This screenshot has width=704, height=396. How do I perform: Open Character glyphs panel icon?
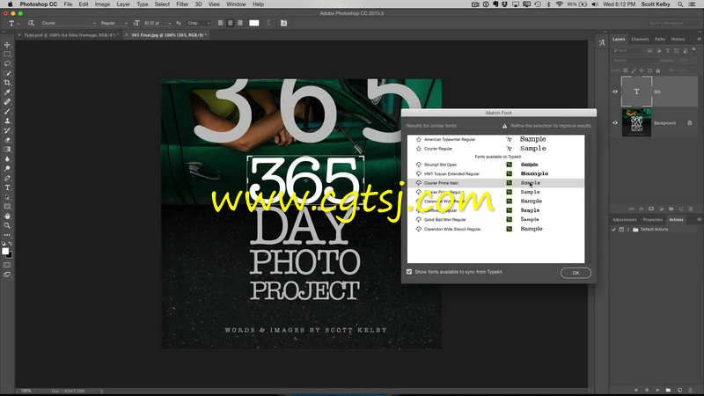pos(602,42)
